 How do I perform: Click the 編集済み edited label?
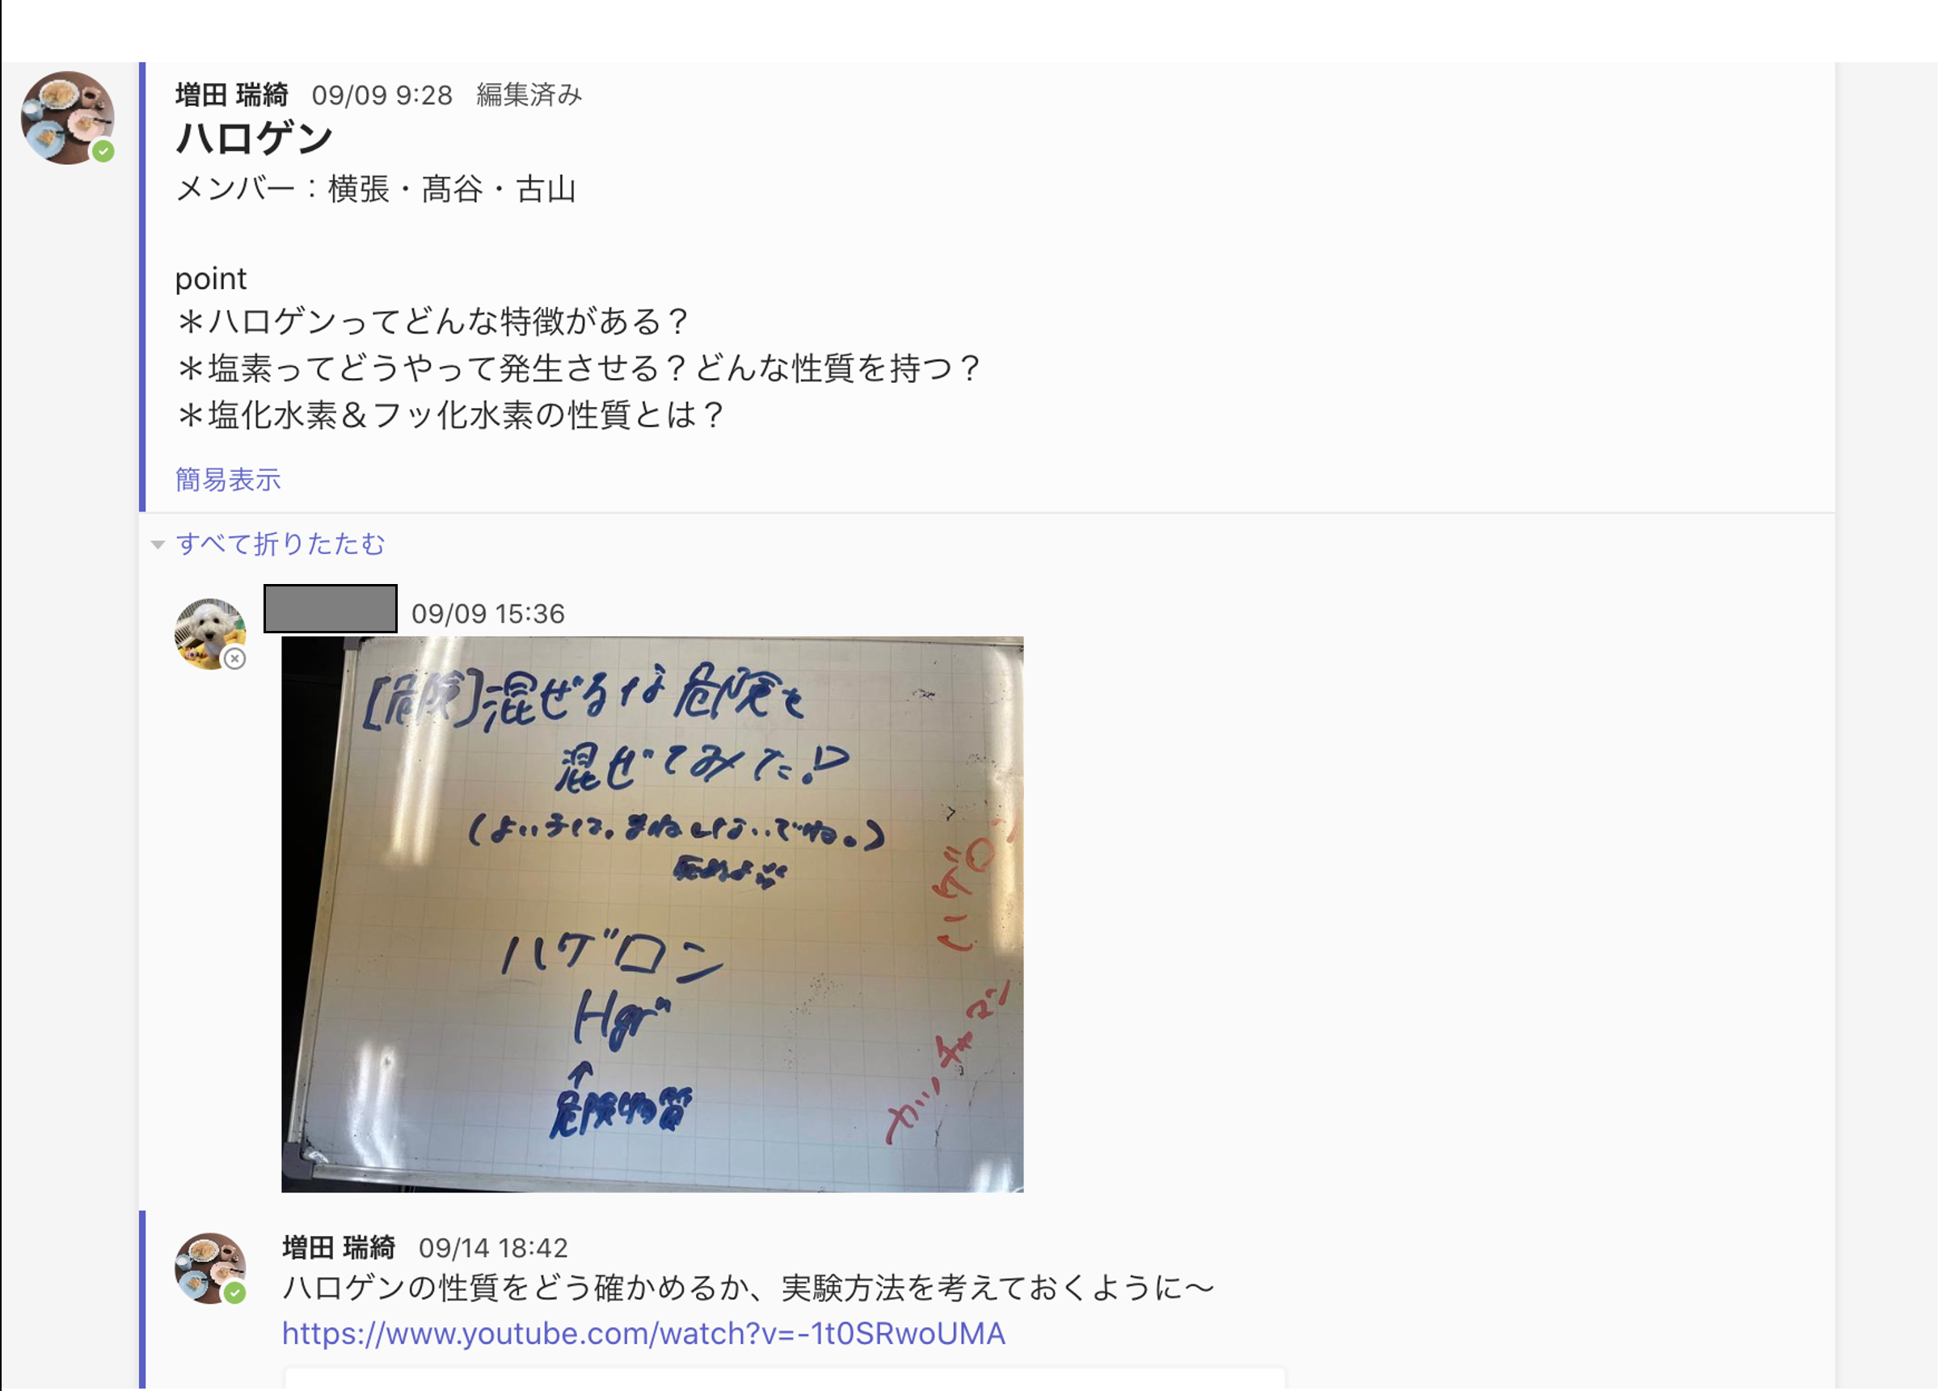click(x=529, y=95)
